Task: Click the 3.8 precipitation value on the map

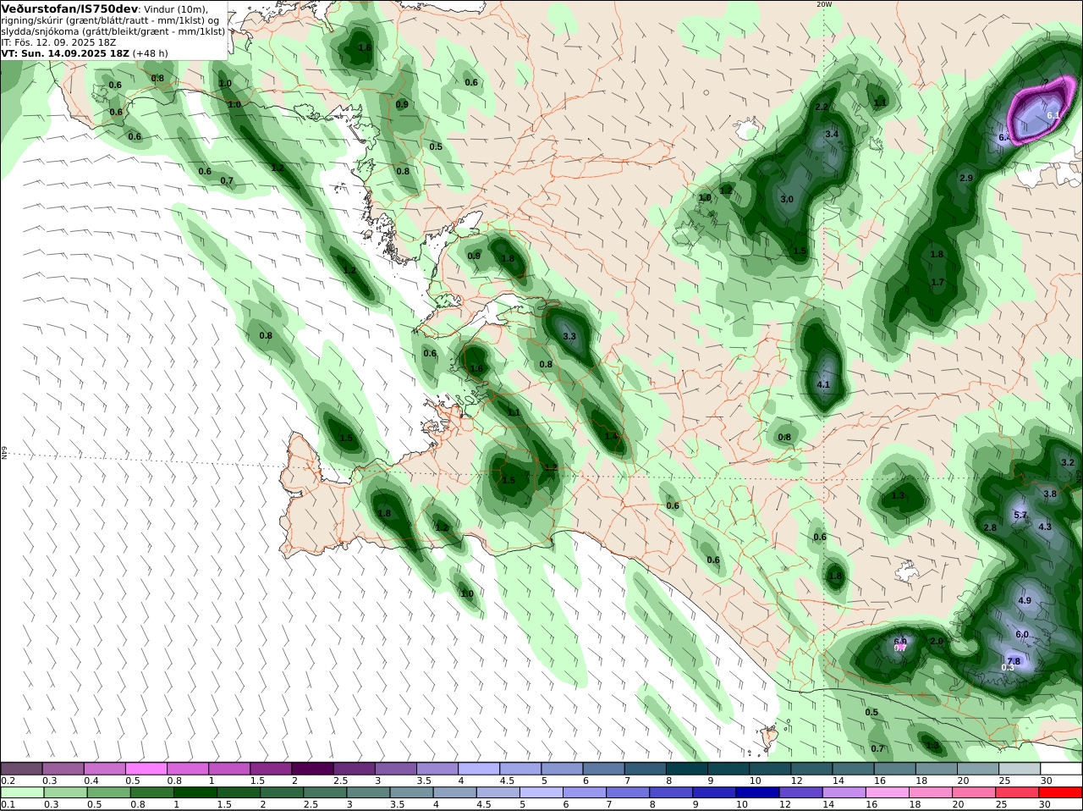Action: (x=1050, y=494)
